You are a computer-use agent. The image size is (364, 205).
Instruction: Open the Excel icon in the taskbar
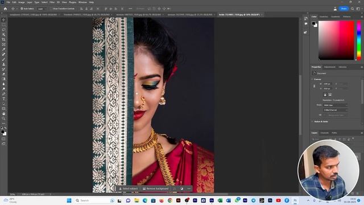pyautogui.click(x=220, y=200)
